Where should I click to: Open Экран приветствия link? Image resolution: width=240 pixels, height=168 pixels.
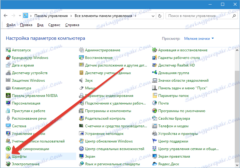click(x=174, y=156)
